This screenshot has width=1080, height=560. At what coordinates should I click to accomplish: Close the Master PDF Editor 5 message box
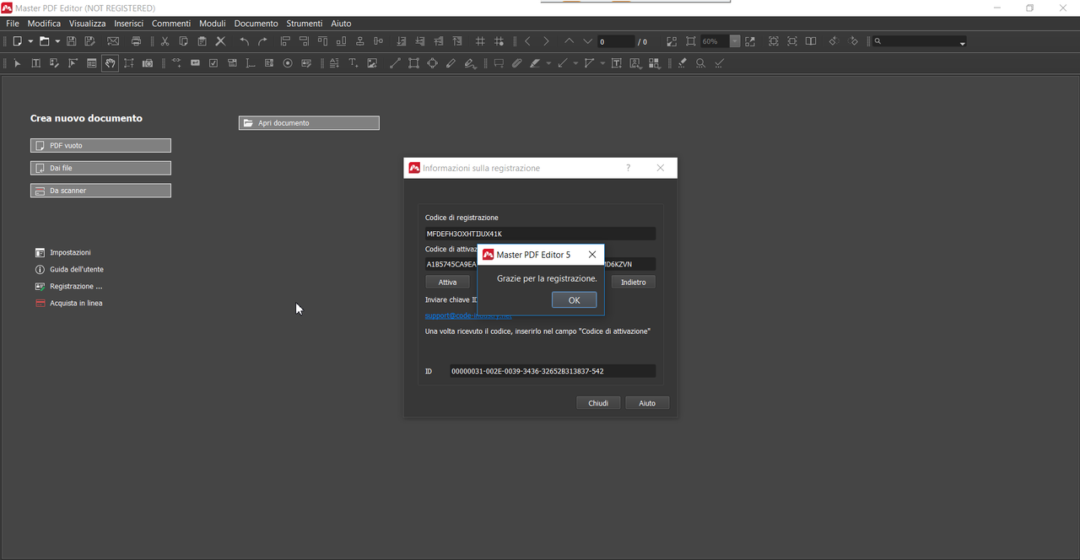click(592, 255)
